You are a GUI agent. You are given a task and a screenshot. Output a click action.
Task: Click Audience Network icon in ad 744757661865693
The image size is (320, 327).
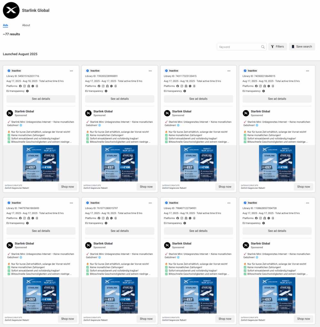click(28, 218)
